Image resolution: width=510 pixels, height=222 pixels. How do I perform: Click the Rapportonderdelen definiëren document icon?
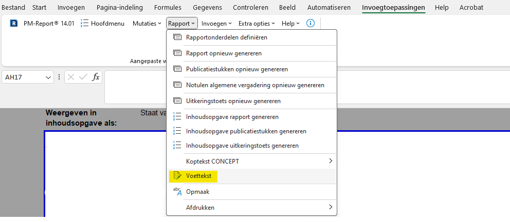click(x=177, y=37)
